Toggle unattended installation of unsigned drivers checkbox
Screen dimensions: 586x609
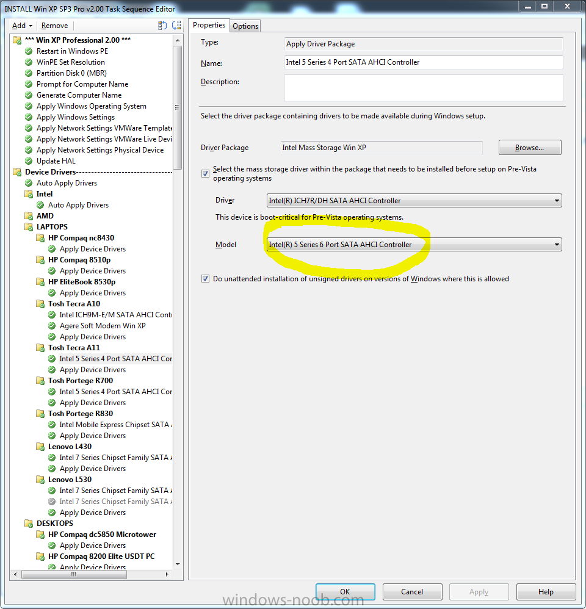pos(205,278)
